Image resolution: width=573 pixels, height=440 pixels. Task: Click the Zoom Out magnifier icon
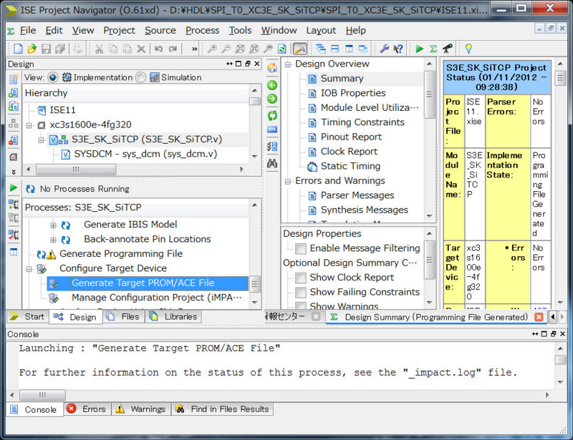226,49
